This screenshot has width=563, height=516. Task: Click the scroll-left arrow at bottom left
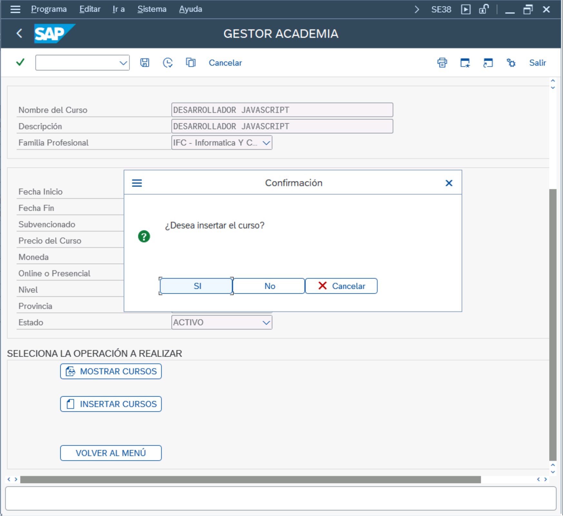tap(9, 479)
